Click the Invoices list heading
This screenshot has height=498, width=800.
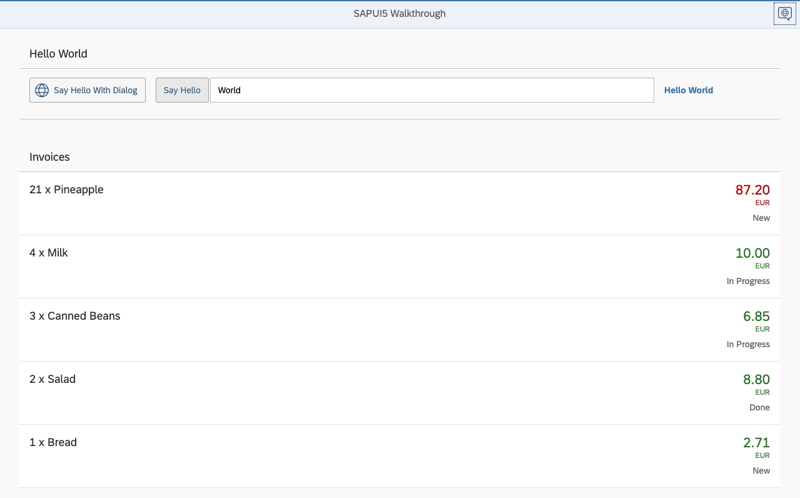(x=49, y=157)
